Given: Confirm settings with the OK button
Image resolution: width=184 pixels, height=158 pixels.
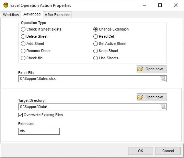Looking at the screenshot, I should click(x=140, y=151).
